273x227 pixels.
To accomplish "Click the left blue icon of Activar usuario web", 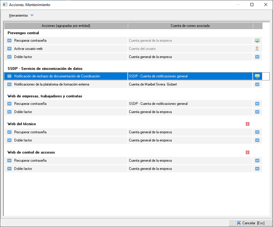I will tap(9, 49).
